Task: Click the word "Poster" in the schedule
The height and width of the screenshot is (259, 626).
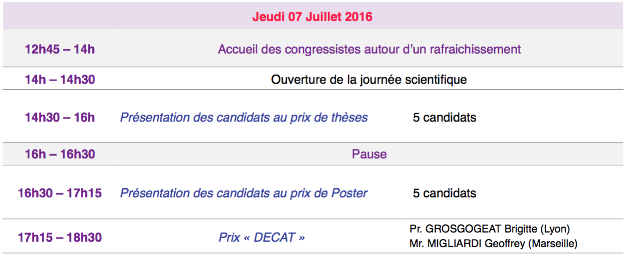Action: coord(349,193)
